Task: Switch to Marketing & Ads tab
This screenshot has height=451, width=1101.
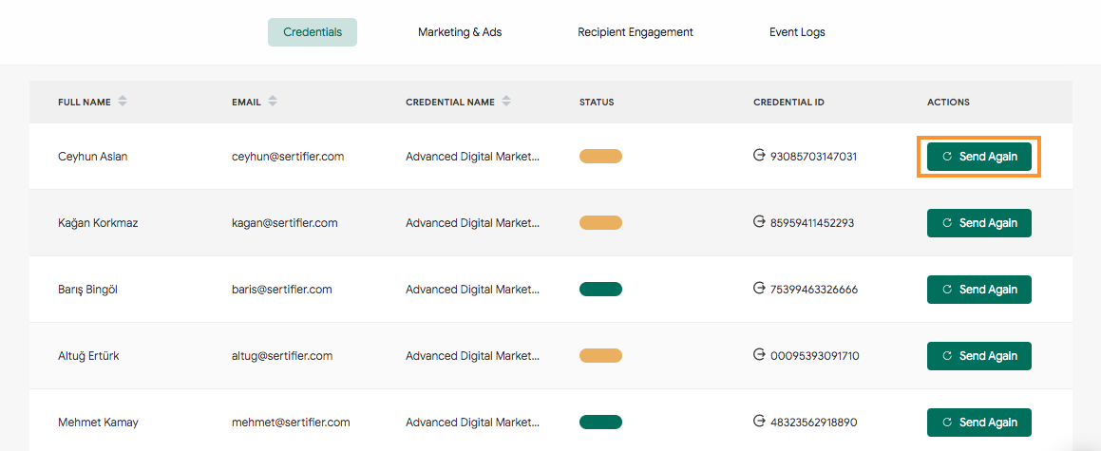Action: pos(460,32)
